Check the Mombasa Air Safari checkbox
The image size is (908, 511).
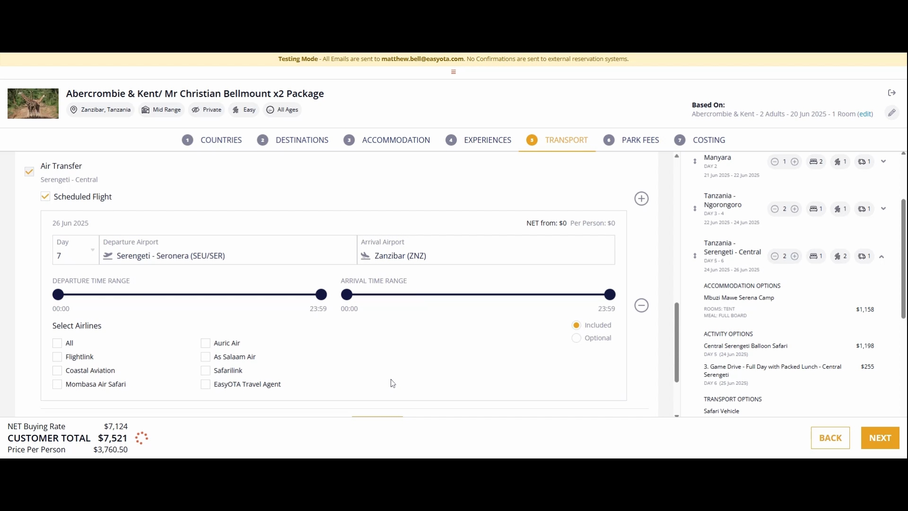pos(57,384)
